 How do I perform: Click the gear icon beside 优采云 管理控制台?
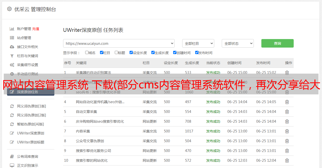(9, 9)
